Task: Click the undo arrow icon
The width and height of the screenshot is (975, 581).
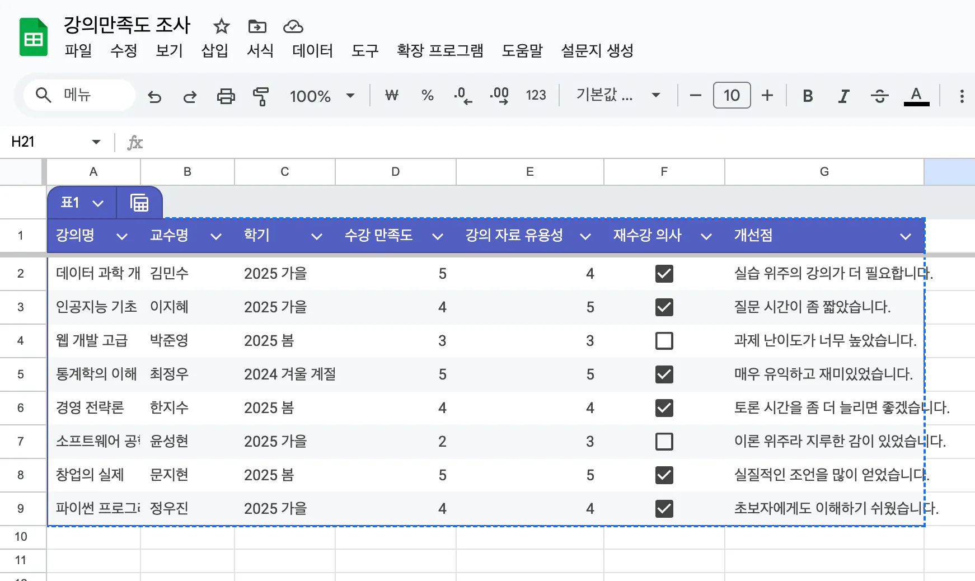Action: [154, 96]
